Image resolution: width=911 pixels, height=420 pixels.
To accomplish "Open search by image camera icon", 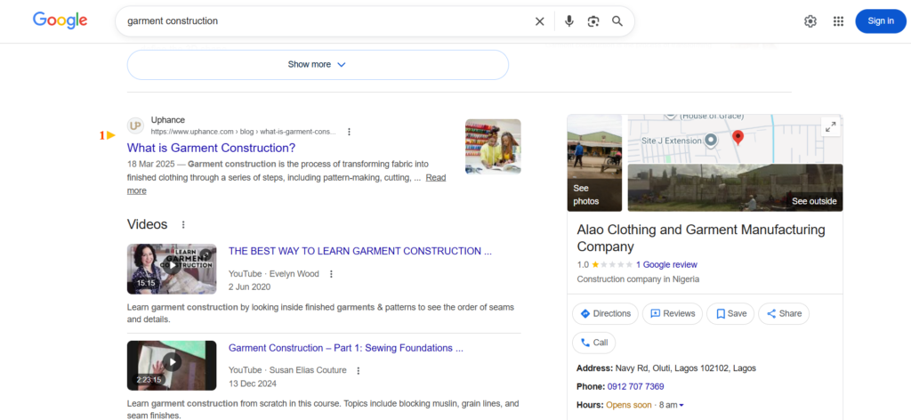I will [x=593, y=21].
